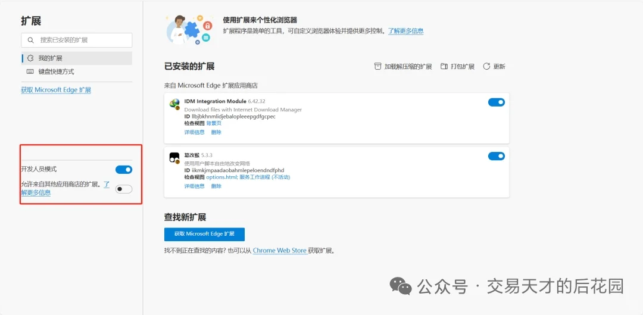The width and height of the screenshot is (643, 315).
Task: Open 详细信息 for 篡改猴
Action: [194, 186]
